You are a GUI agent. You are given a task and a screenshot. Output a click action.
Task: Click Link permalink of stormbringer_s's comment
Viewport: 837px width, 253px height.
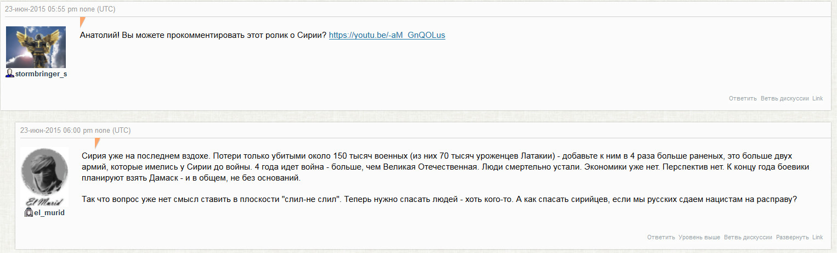817,98
